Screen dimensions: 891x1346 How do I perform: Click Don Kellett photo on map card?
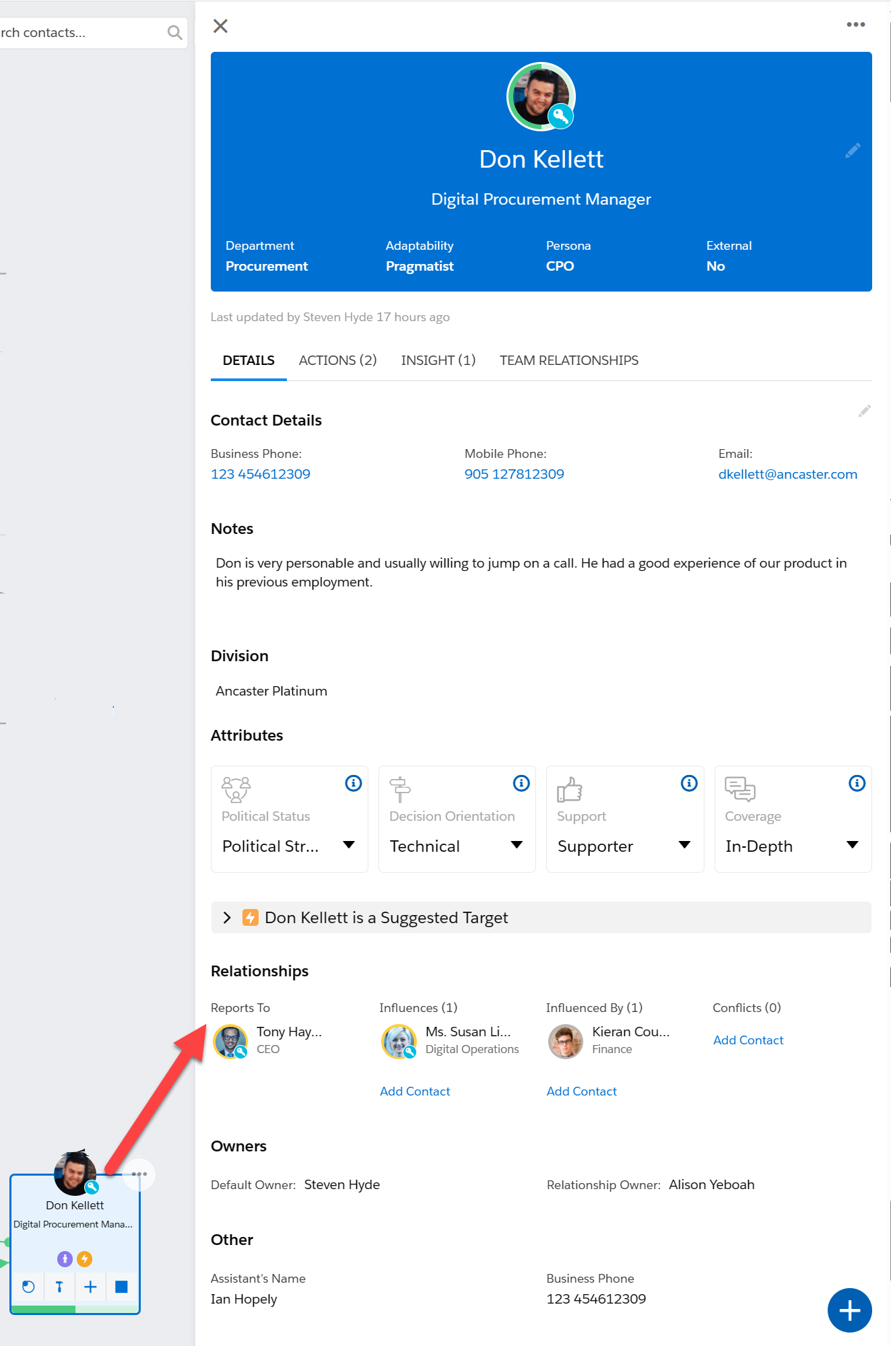click(75, 1172)
